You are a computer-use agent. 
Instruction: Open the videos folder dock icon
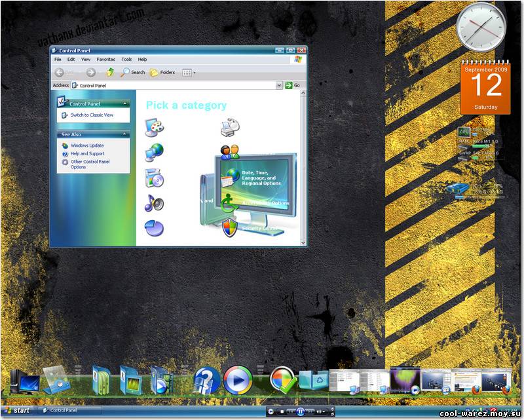(x=161, y=381)
